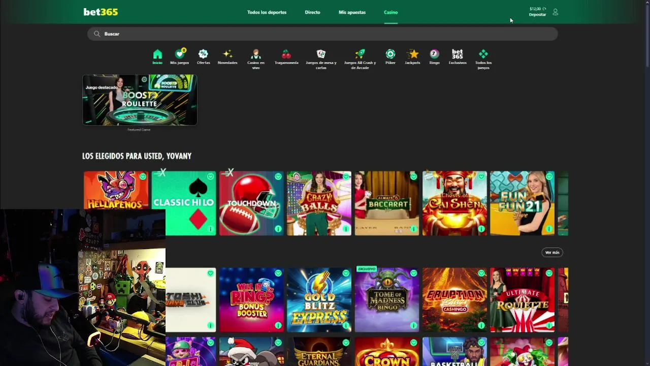Click into the Buscar search field

coord(322,34)
